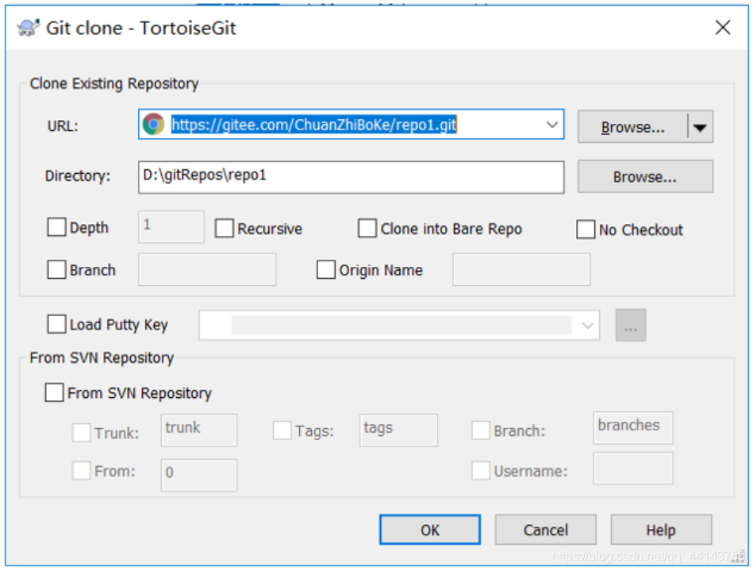Tick the Origin Name checkbox
753x571 pixels.
tap(326, 270)
